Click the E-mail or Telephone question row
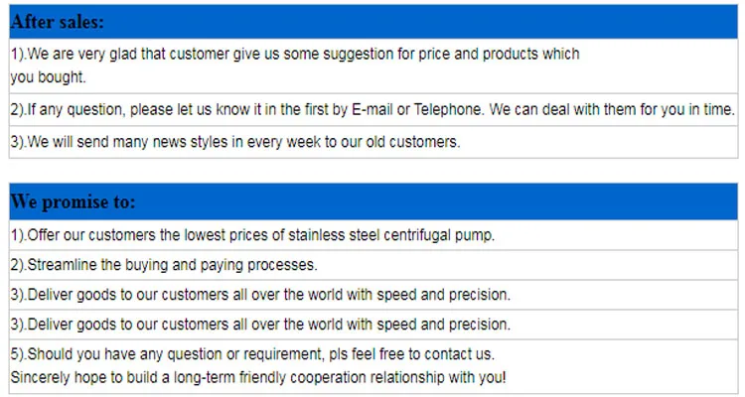Viewport: 745px width, 397px height. 372,109
